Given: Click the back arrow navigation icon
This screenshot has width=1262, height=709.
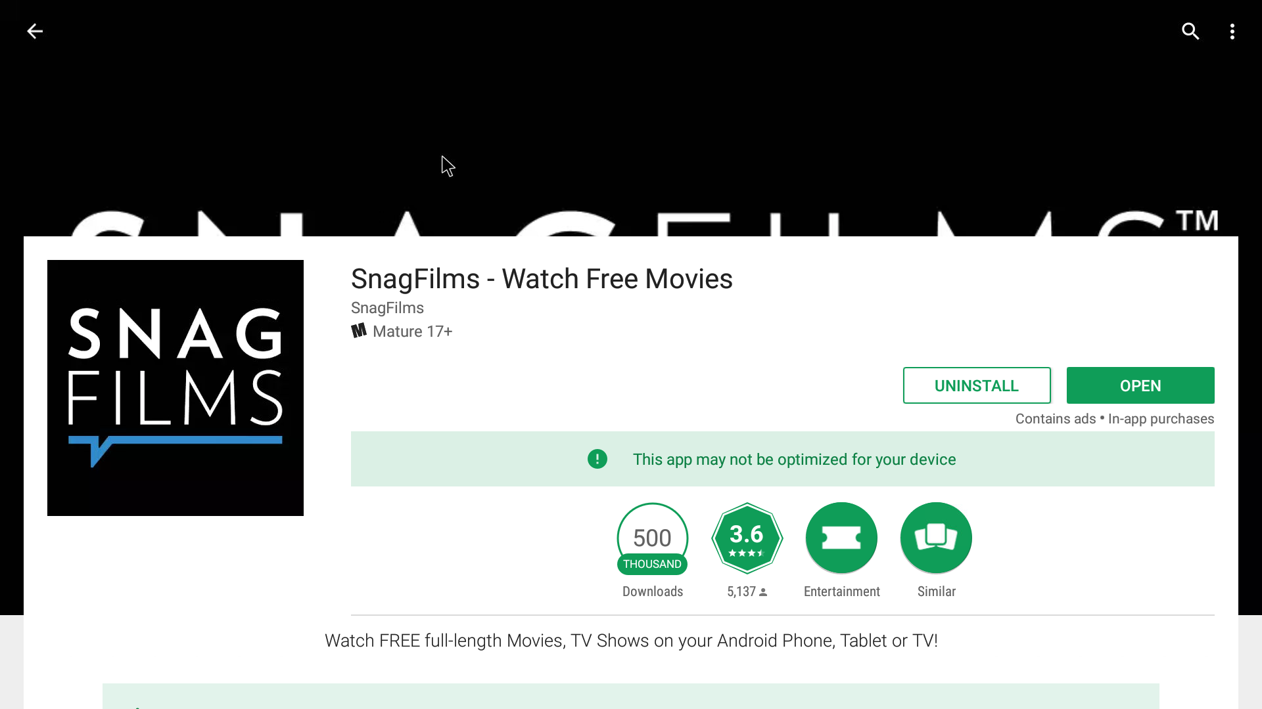Looking at the screenshot, I should (x=35, y=31).
